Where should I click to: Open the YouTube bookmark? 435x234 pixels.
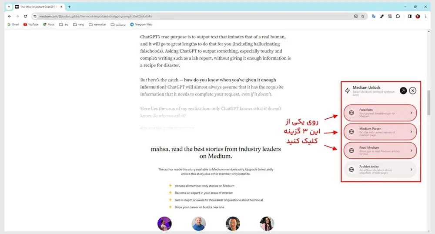pyautogui.click(x=31, y=24)
